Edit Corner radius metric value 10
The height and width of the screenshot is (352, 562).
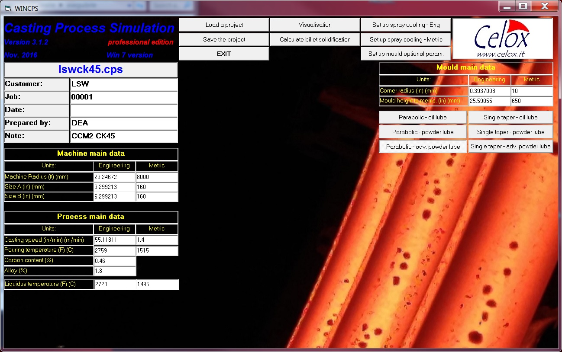click(532, 91)
